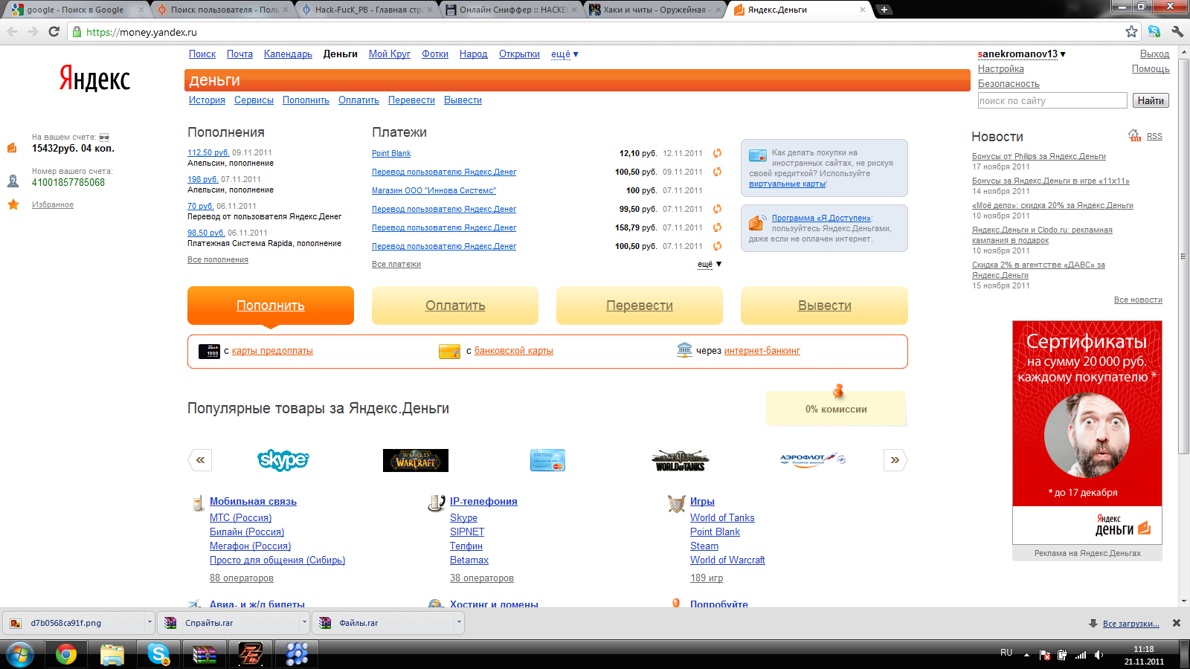Show hidden system tray icons
The image size is (1190, 669).
click(1026, 655)
